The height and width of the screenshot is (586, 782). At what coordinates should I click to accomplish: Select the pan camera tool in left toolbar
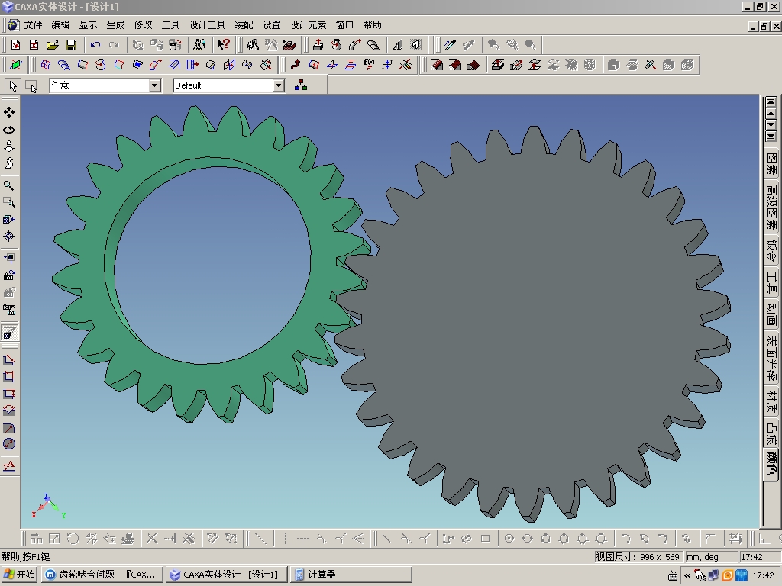(x=9, y=112)
